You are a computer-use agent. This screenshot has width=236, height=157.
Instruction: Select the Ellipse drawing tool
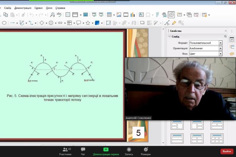[x=4, y=23]
